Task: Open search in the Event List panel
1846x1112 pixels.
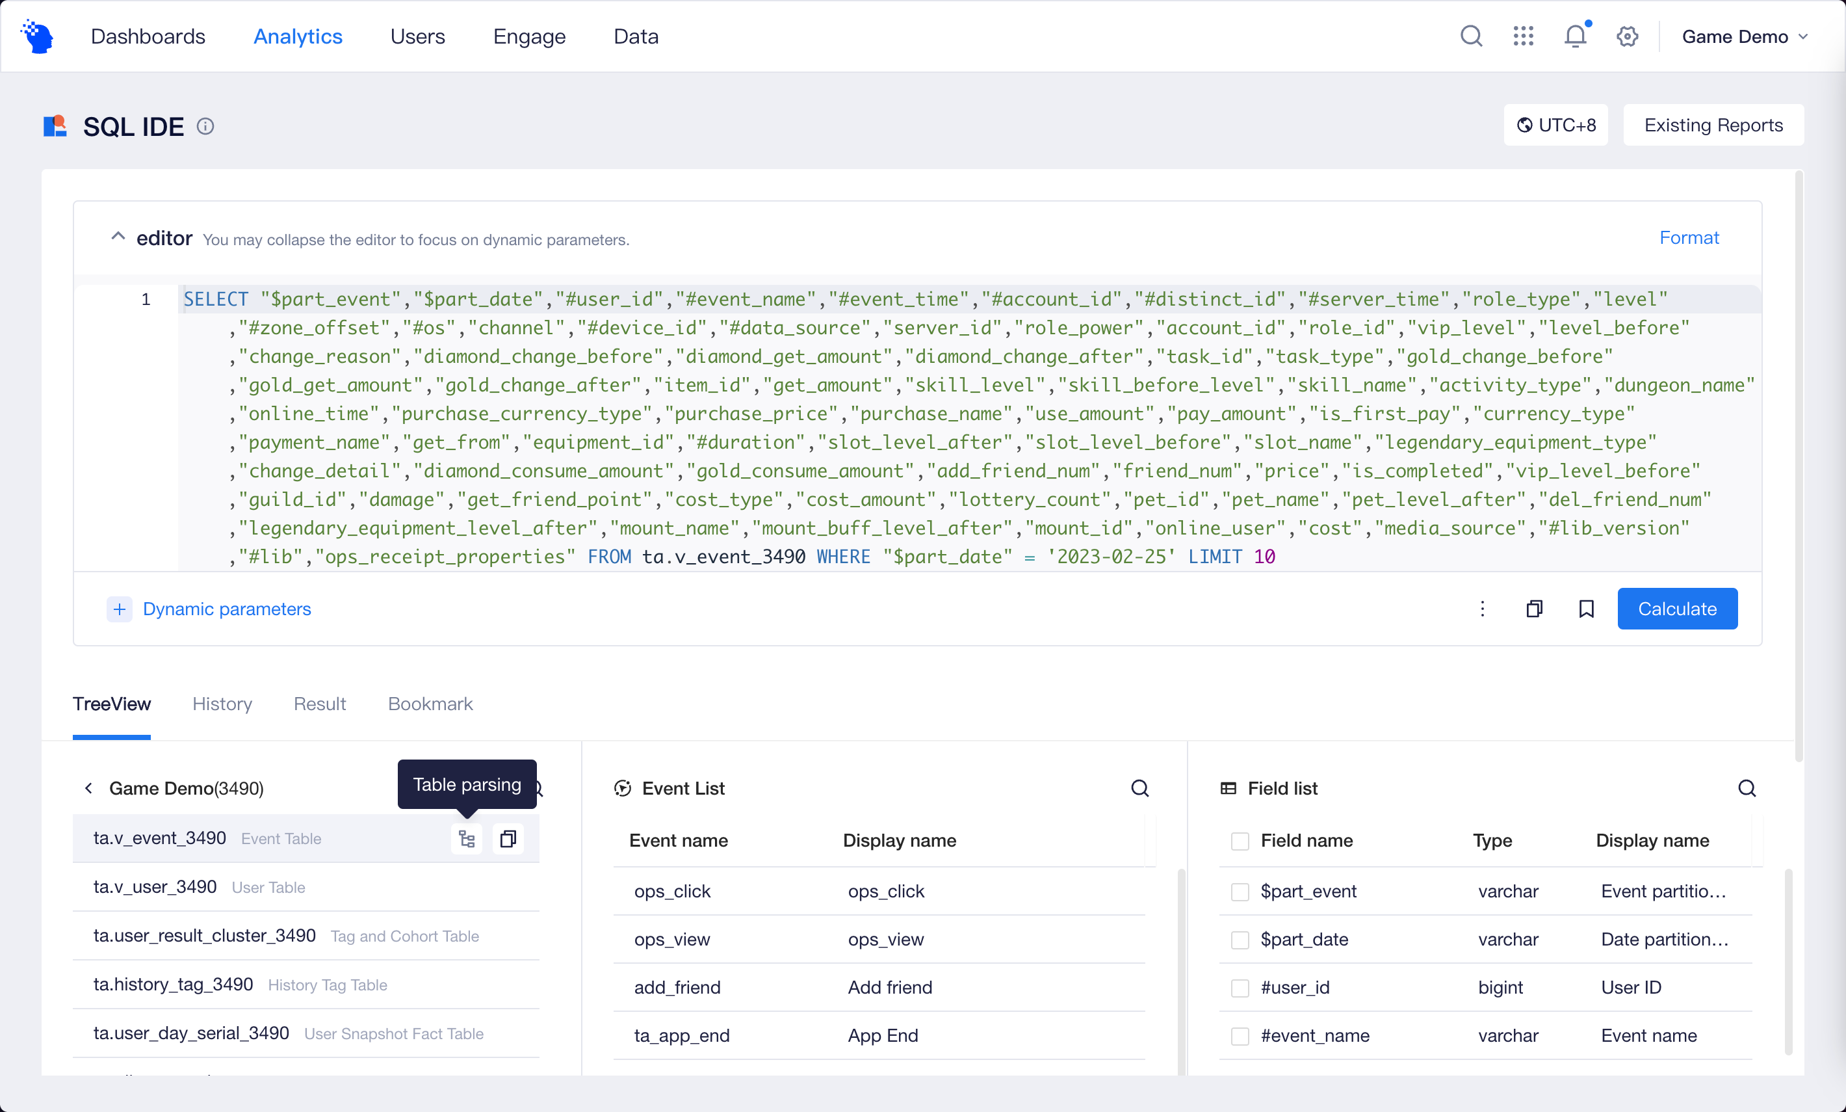Action: click(1139, 788)
